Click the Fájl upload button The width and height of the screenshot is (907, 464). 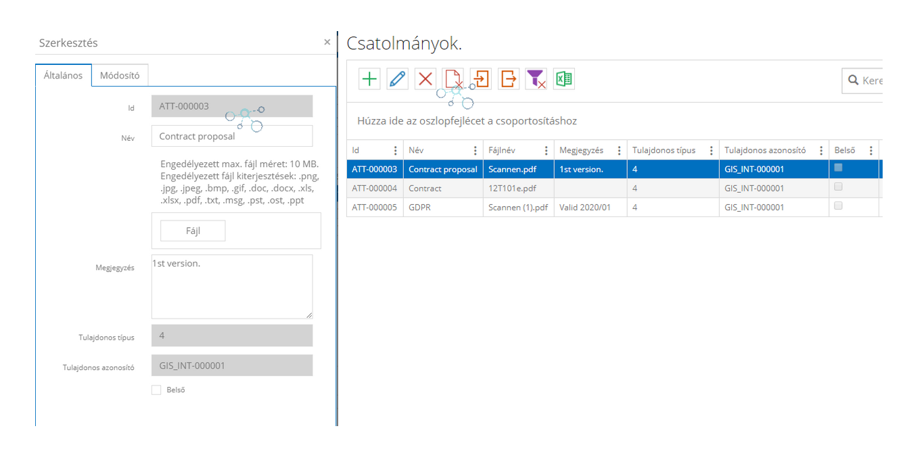[x=193, y=231]
